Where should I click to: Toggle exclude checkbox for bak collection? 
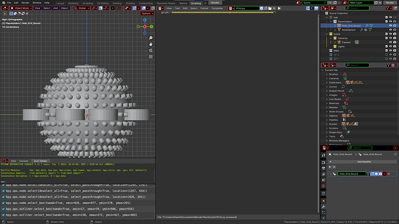pos(386,17)
